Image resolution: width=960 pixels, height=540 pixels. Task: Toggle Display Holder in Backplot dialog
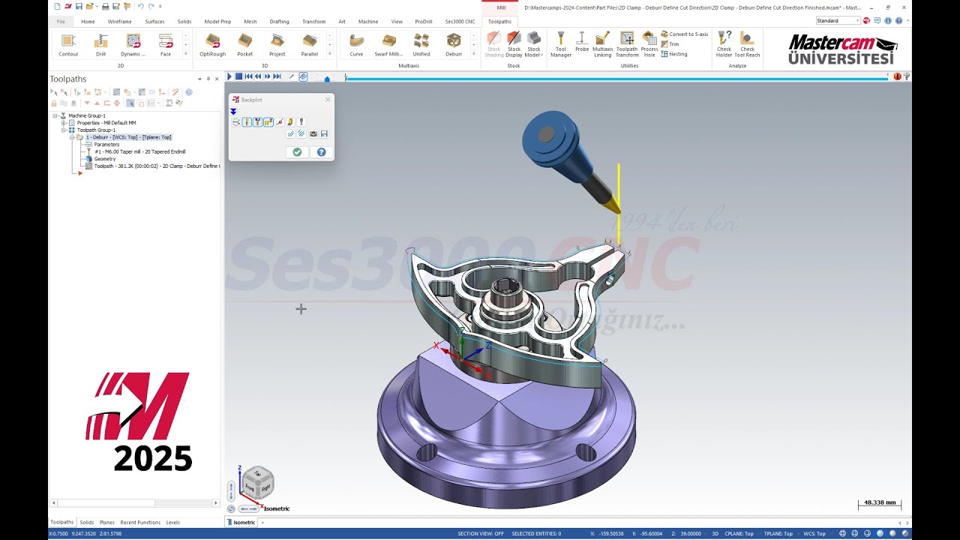[257, 122]
